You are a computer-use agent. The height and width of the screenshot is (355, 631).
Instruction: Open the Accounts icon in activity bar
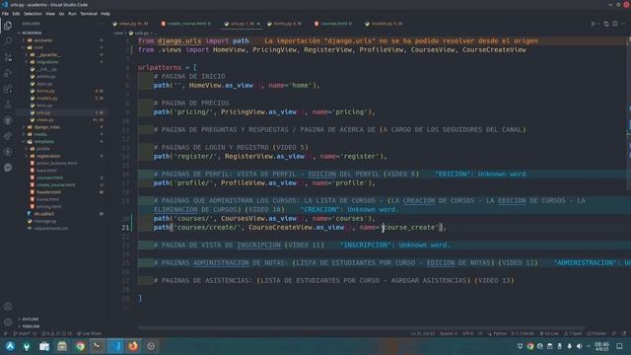(8, 307)
